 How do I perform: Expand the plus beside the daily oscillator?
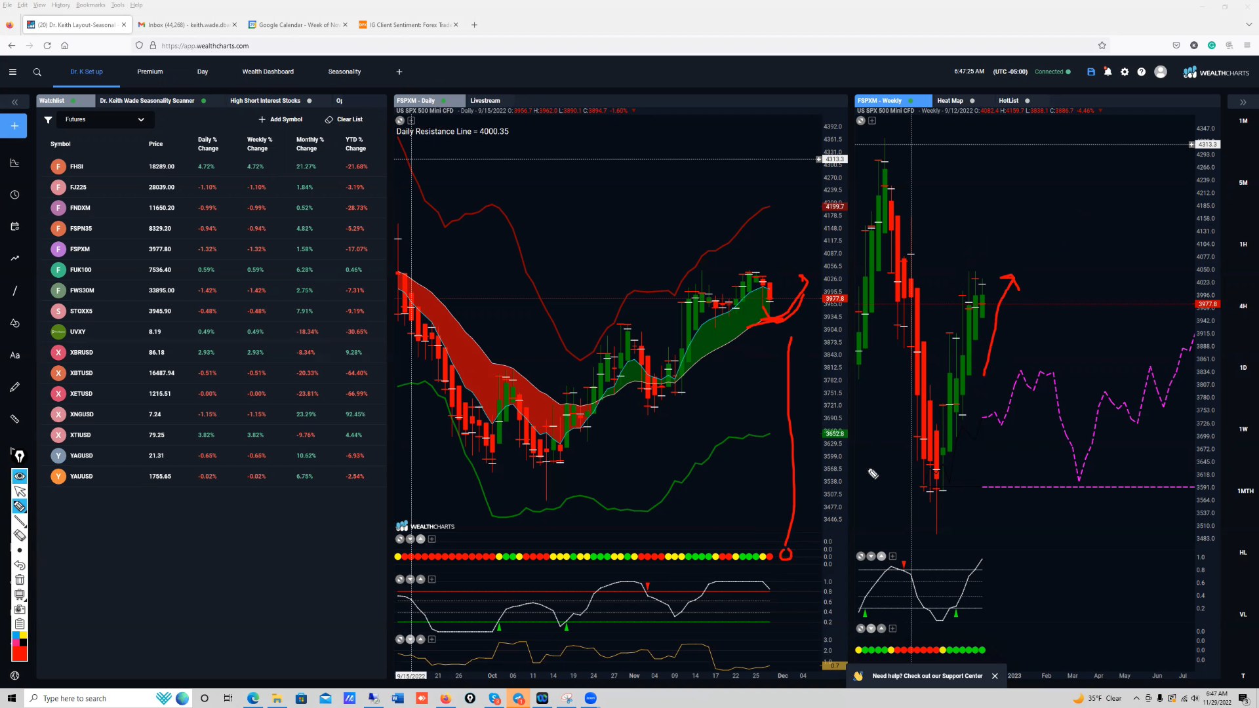click(x=432, y=580)
